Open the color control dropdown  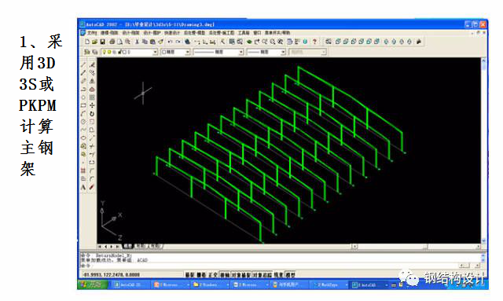pos(175,52)
